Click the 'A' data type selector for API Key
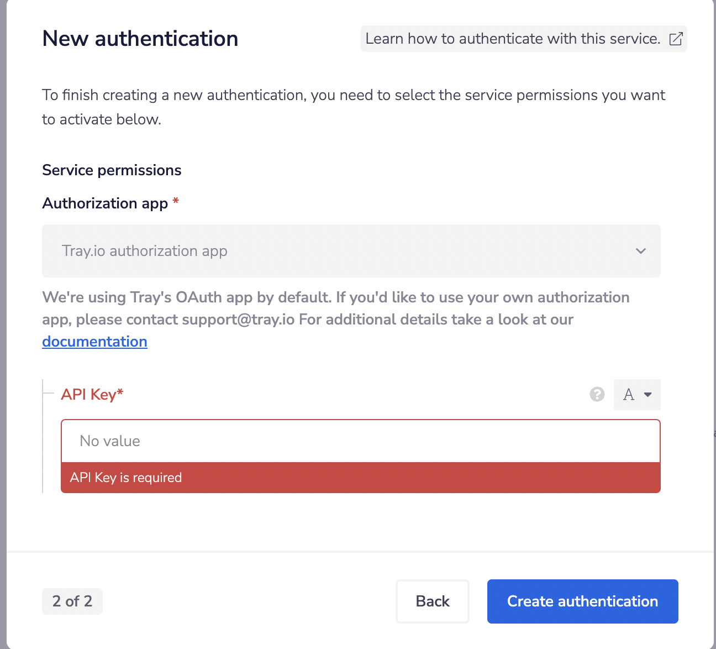The image size is (716, 649). 629,394
